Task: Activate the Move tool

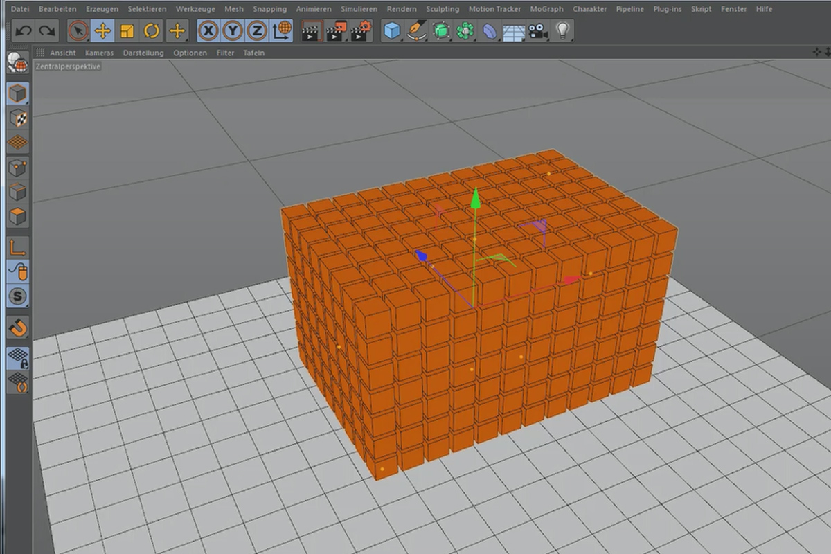Action: coord(102,30)
